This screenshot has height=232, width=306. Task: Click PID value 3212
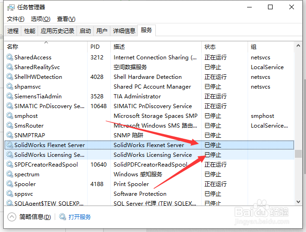(97, 58)
